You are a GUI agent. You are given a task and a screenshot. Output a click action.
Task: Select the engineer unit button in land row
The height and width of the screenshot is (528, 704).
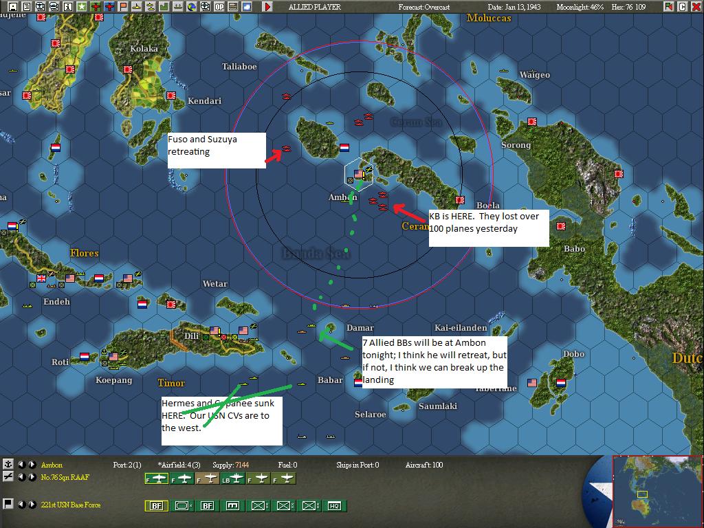233,506
